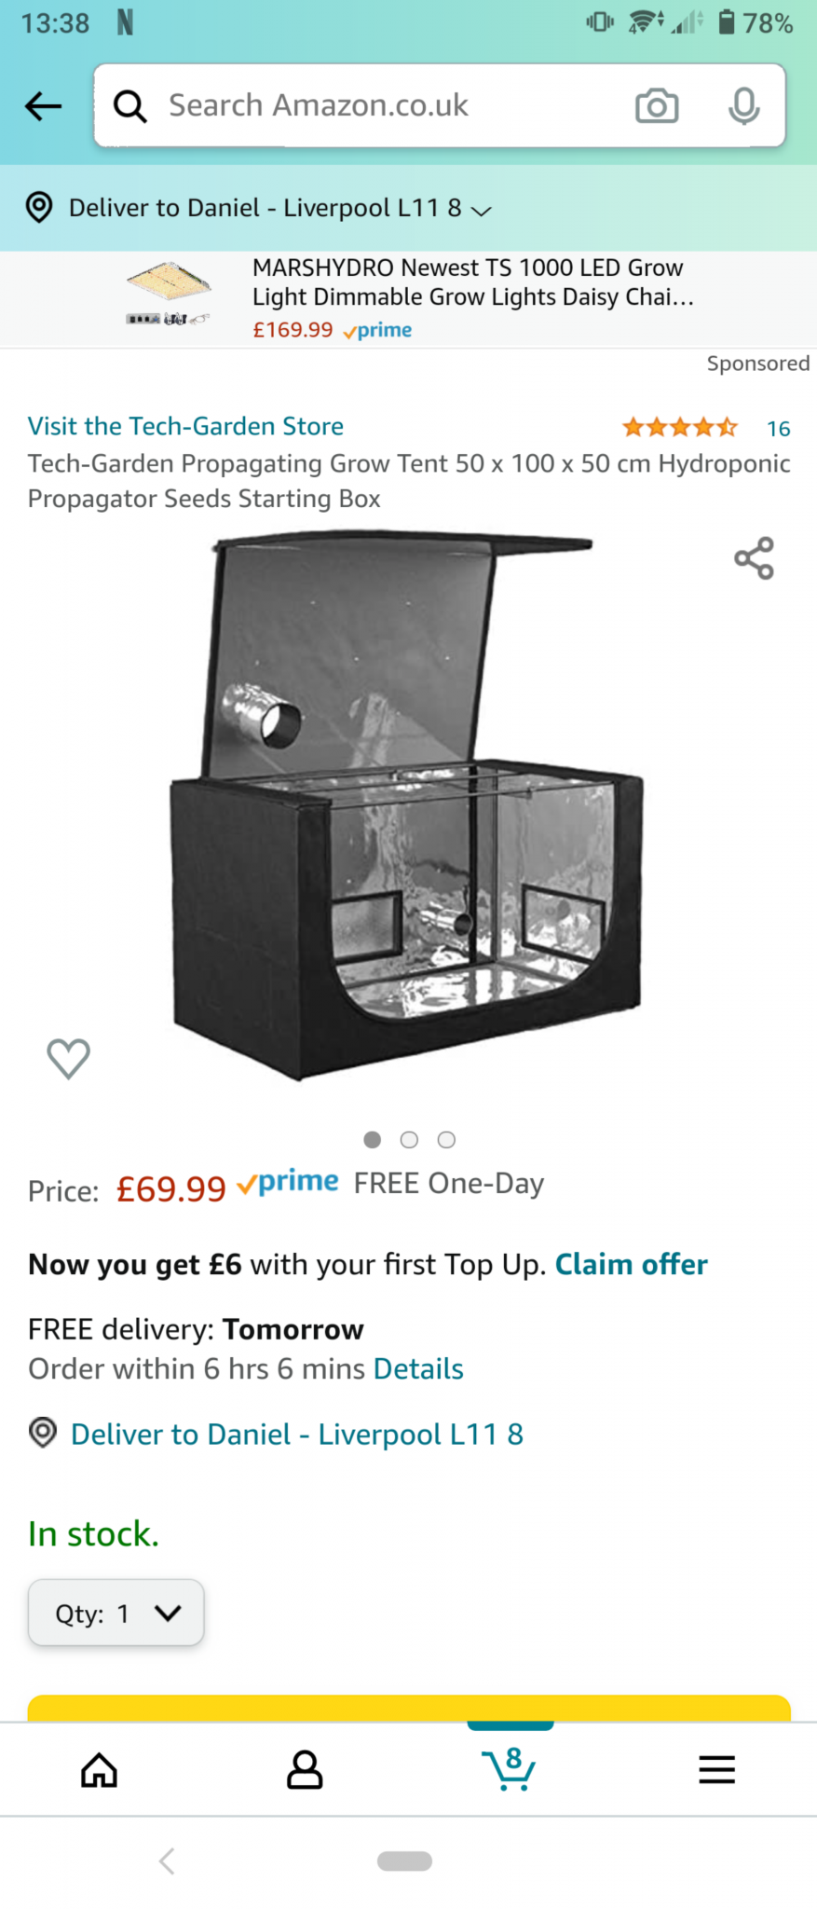Tap the microphone voice search icon
Viewport: 817px width, 1909px height.
(743, 106)
